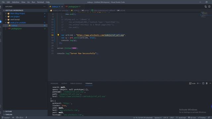Start Go Live server from status bar
The image size is (212, 119).
[192, 118]
